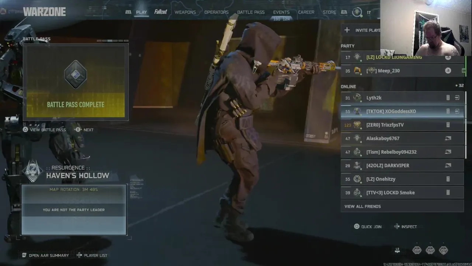Open the Battle Pass Complete tile
This screenshot has height=266, width=472.
(76, 82)
